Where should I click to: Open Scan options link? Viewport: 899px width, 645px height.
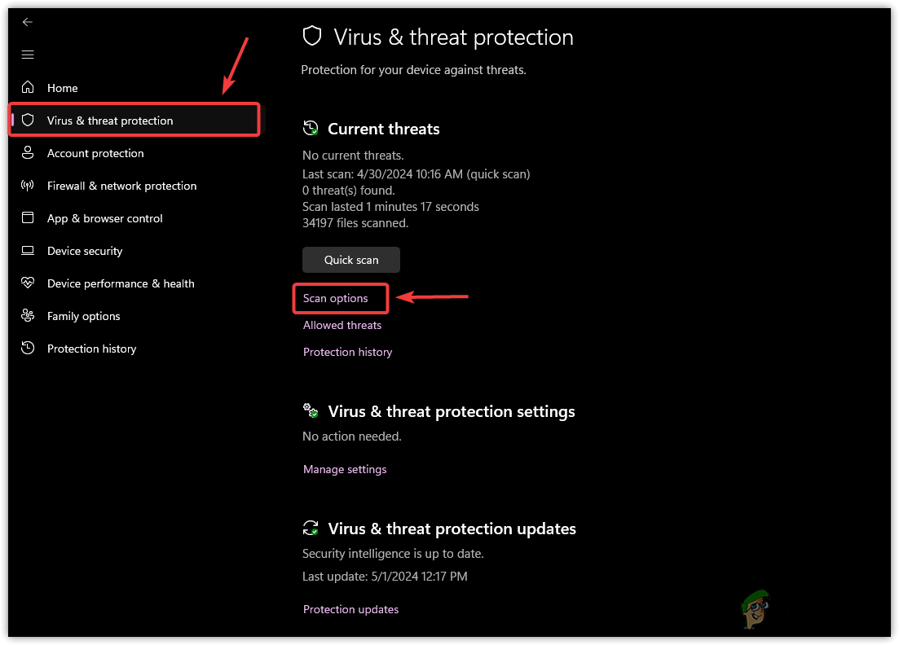(x=336, y=298)
